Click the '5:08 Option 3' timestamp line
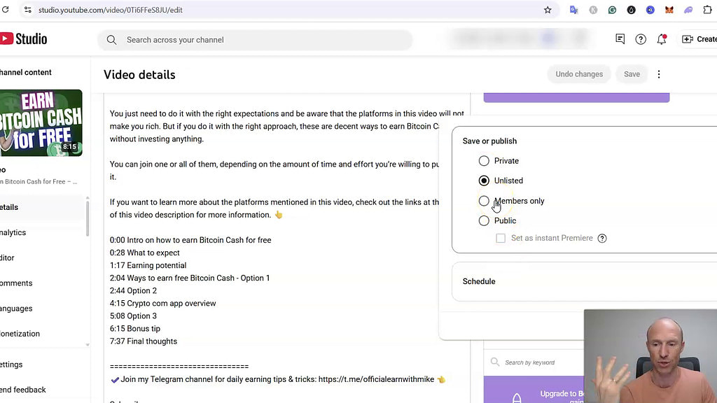Screen dimensions: 717x403 [133, 316]
